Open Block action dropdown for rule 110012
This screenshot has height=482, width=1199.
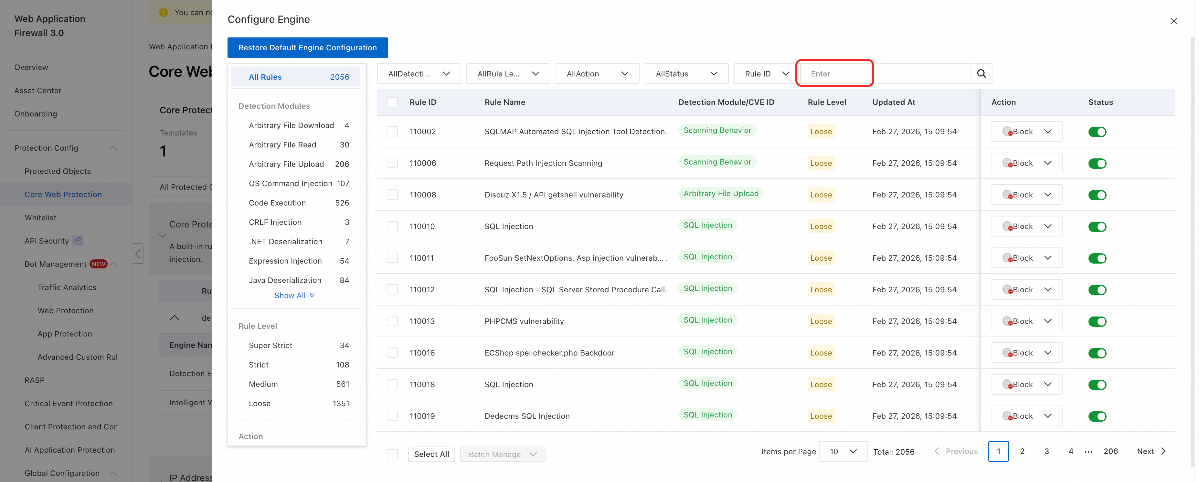[x=1026, y=290]
